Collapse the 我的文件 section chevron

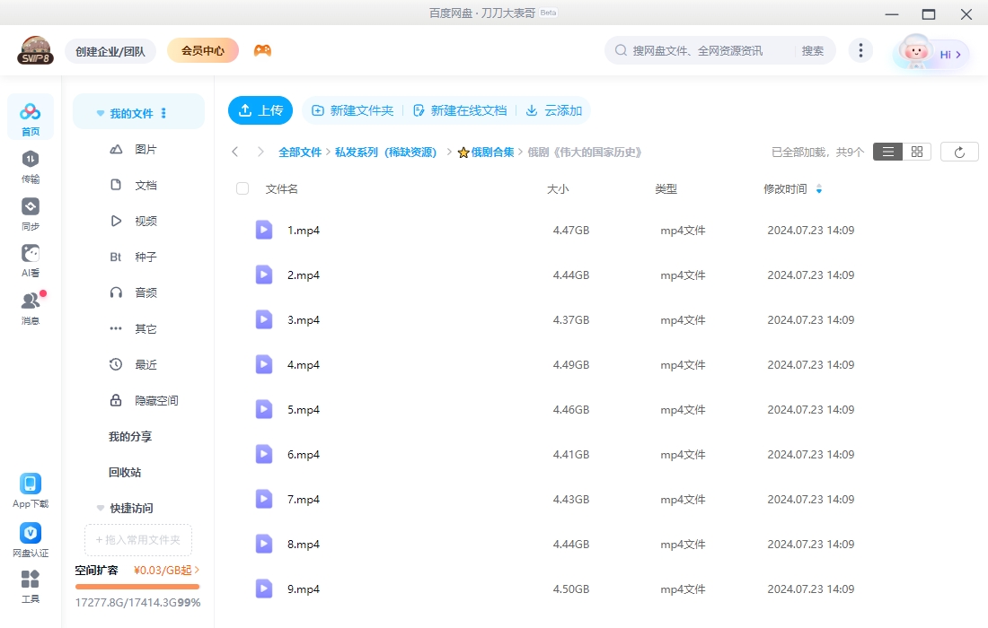(x=100, y=111)
